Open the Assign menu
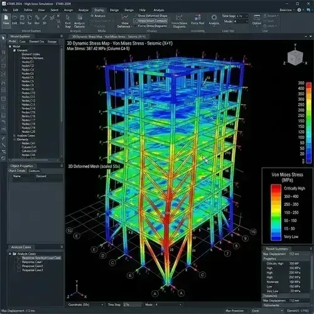Viewport: 314px width, 314px height. point(68,10)
